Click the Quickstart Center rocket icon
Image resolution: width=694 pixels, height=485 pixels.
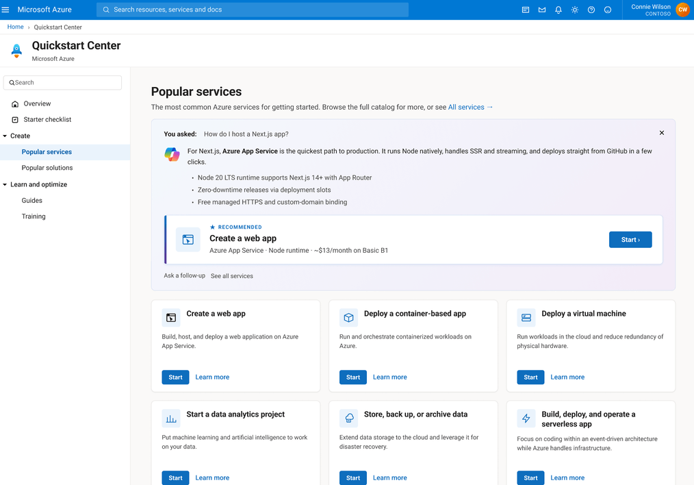pyautogui.click(x=16, y=51)
